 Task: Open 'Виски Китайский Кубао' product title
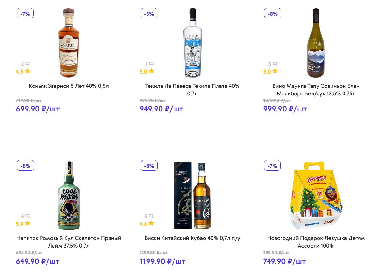[192, 238]
